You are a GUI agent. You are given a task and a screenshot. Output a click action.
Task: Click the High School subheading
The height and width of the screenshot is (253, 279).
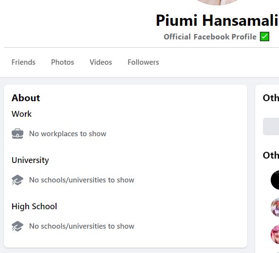pyautogui.click(x=34, y=206)
